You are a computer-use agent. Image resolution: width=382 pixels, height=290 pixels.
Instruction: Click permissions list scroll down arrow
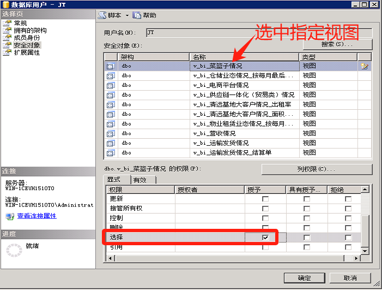coord(365,251)
